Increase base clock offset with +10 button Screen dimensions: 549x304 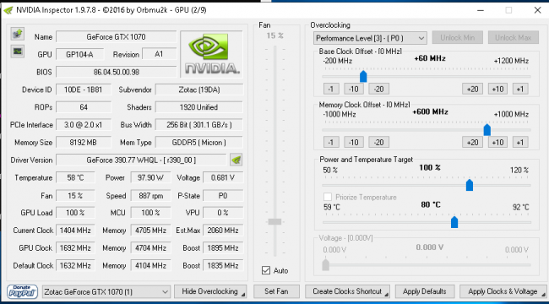click(497, 89)
